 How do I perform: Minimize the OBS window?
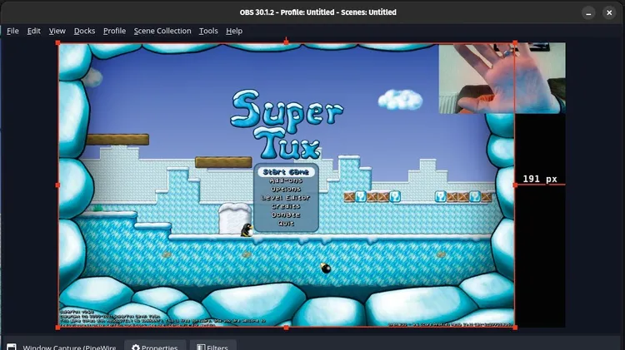click(588, 12)
